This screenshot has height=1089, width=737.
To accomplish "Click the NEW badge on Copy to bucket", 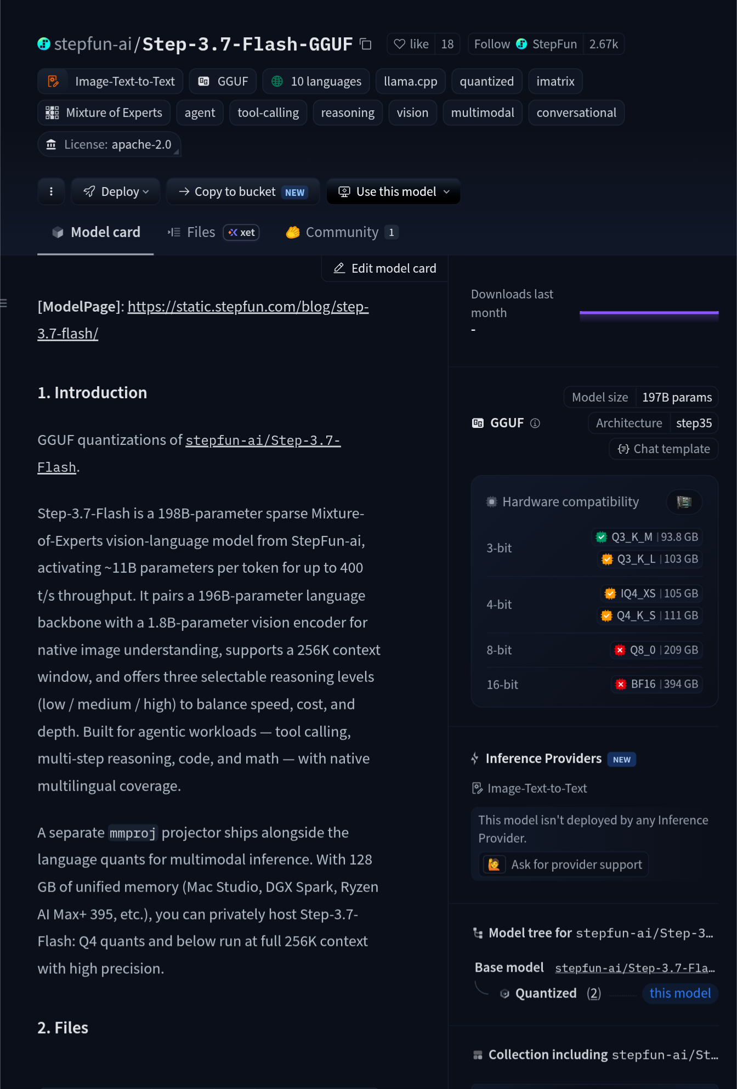I will point(294,193).
